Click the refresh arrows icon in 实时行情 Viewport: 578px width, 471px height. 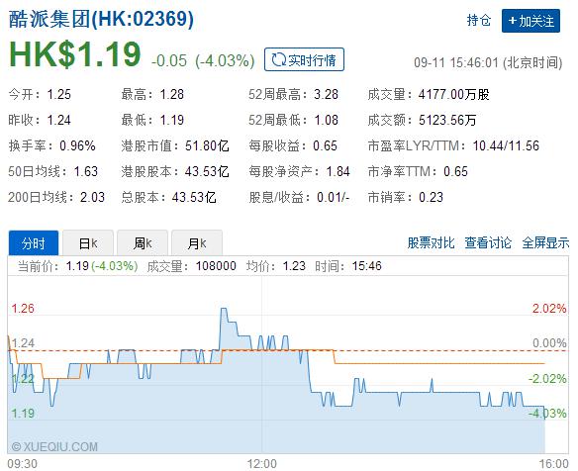278,59
